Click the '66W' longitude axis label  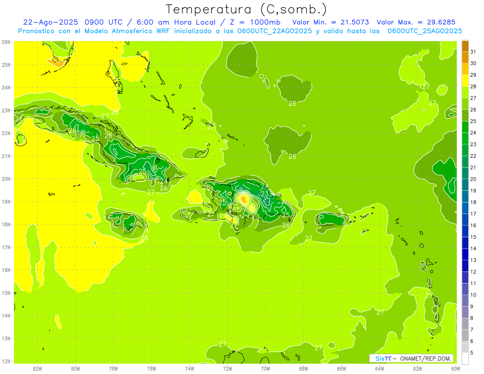pos(341,368)
